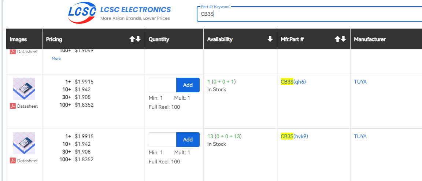Click 'LCSC ELECTRONICS' brand text
422x181 pixels.
coord(136,10)
